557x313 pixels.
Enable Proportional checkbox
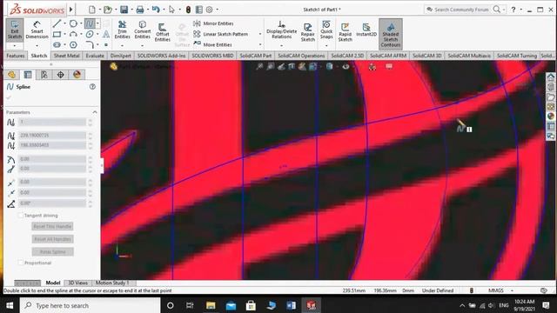(x=21, y=263)
